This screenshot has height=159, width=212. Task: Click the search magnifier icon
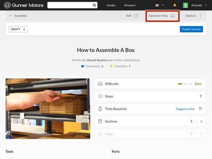[x=94, y=5]
